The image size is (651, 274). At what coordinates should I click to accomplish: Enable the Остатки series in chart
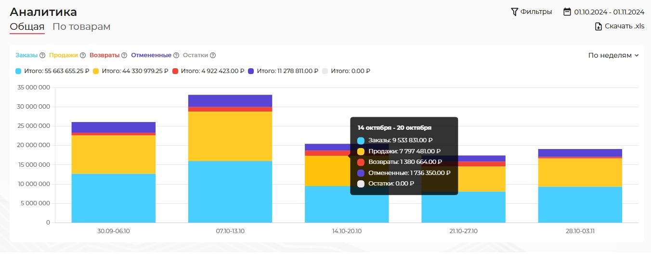(x=195, y=55)
